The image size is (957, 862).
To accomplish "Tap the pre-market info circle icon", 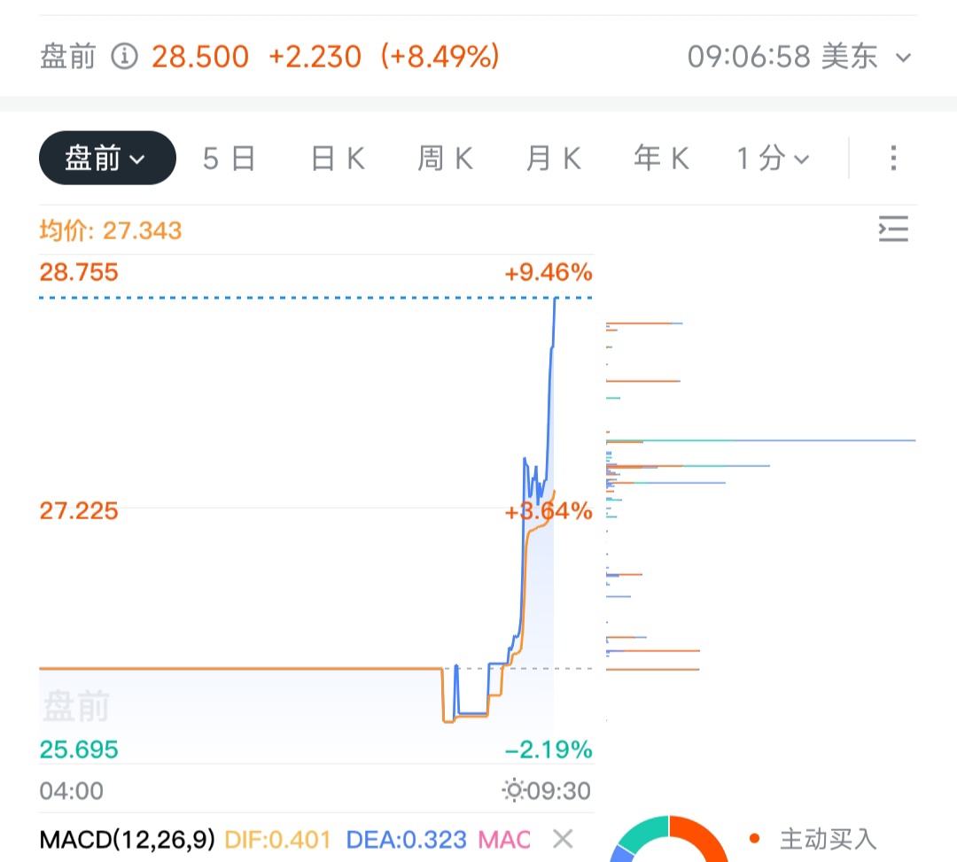I will pyautogui.click(x=125, y=57).
